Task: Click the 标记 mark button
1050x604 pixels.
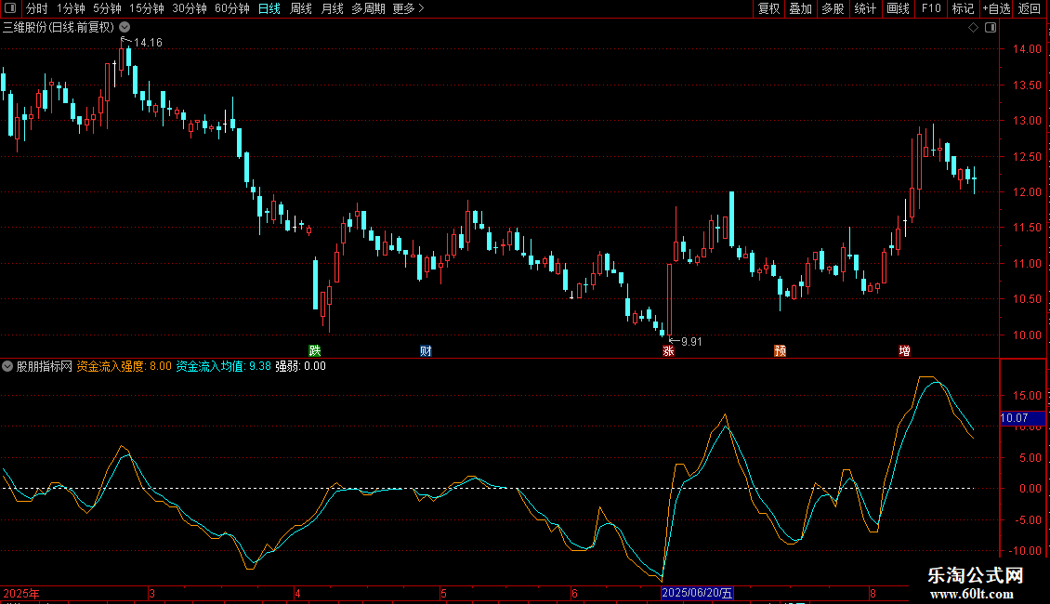Action: coord(963,8)
